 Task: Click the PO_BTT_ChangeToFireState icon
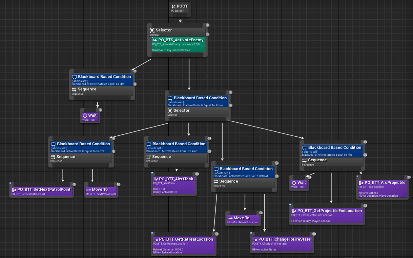pyautogui.click(x=255, y=240)
